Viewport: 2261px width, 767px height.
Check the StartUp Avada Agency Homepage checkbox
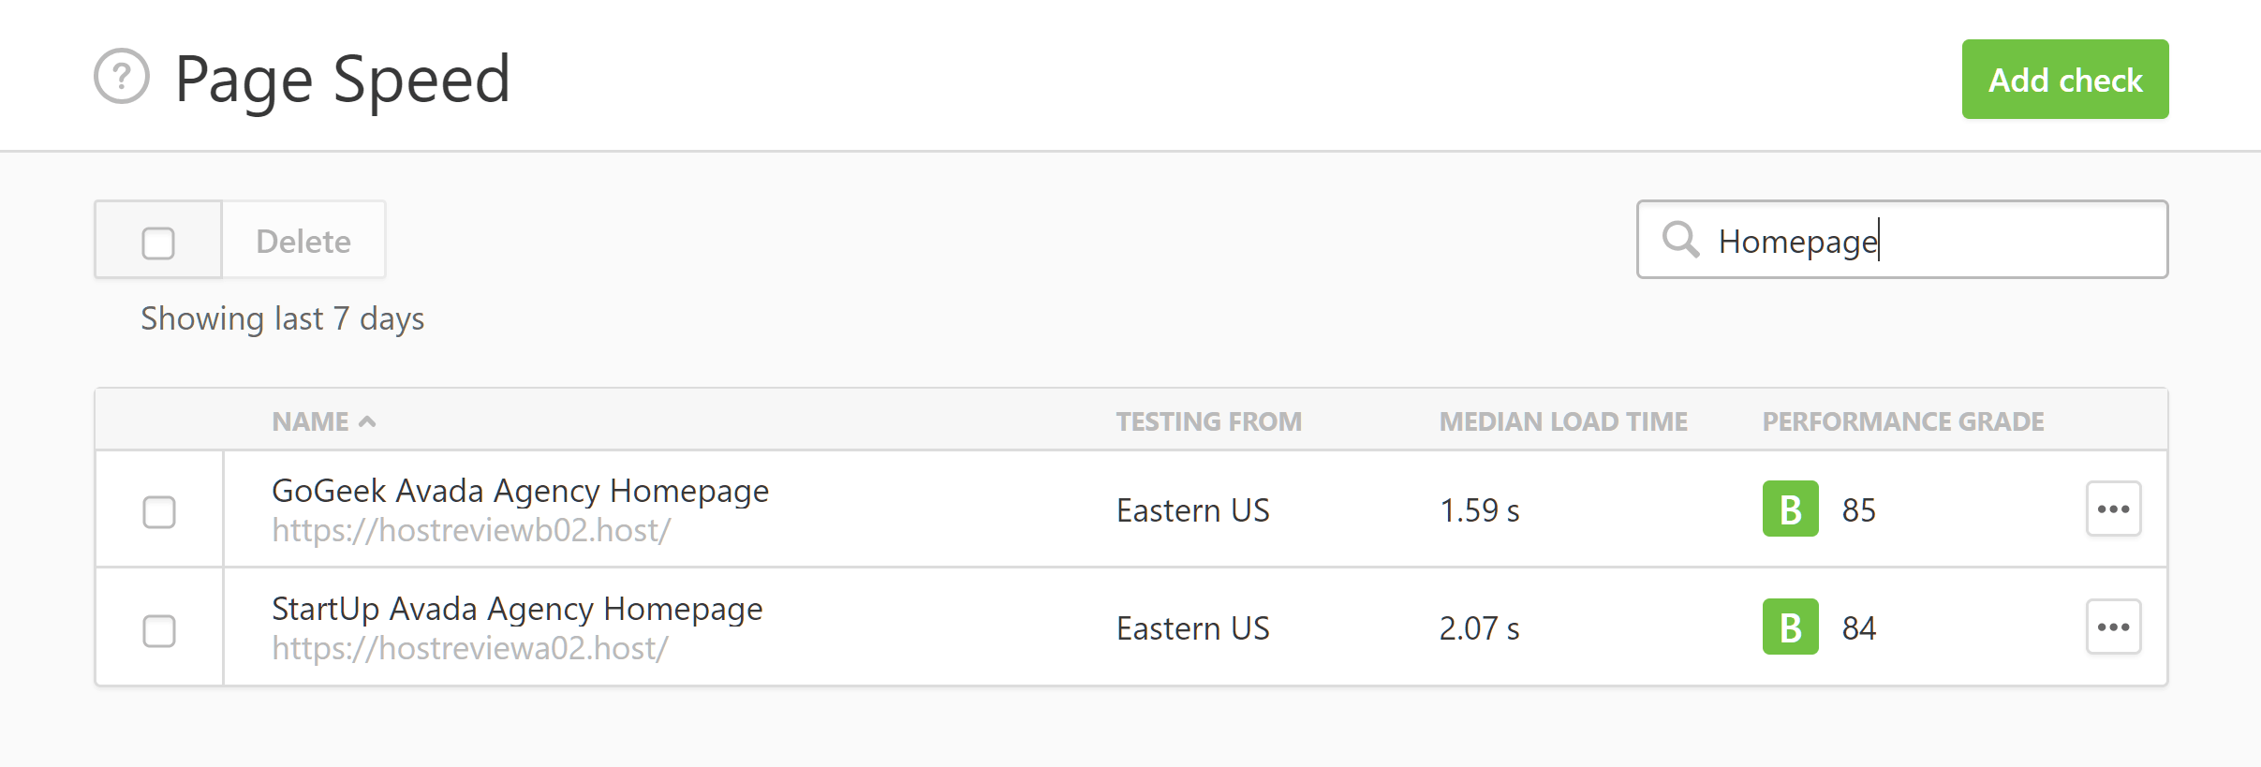[x=159, y=630]
